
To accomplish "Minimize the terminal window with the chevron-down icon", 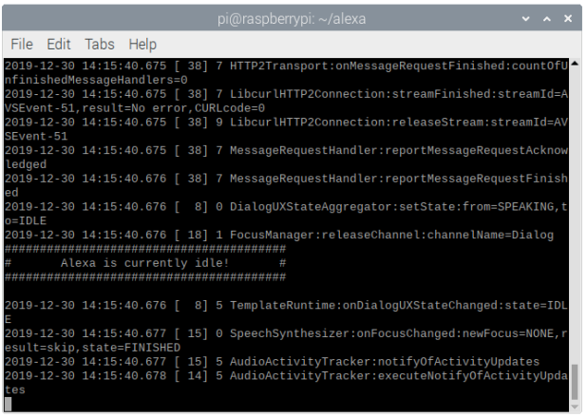I will [x=526, y=18].
